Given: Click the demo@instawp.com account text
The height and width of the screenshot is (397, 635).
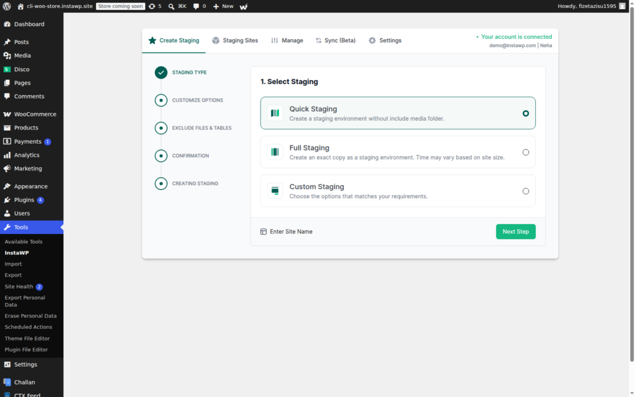Looking at the screenshot, I should (512, 45).
